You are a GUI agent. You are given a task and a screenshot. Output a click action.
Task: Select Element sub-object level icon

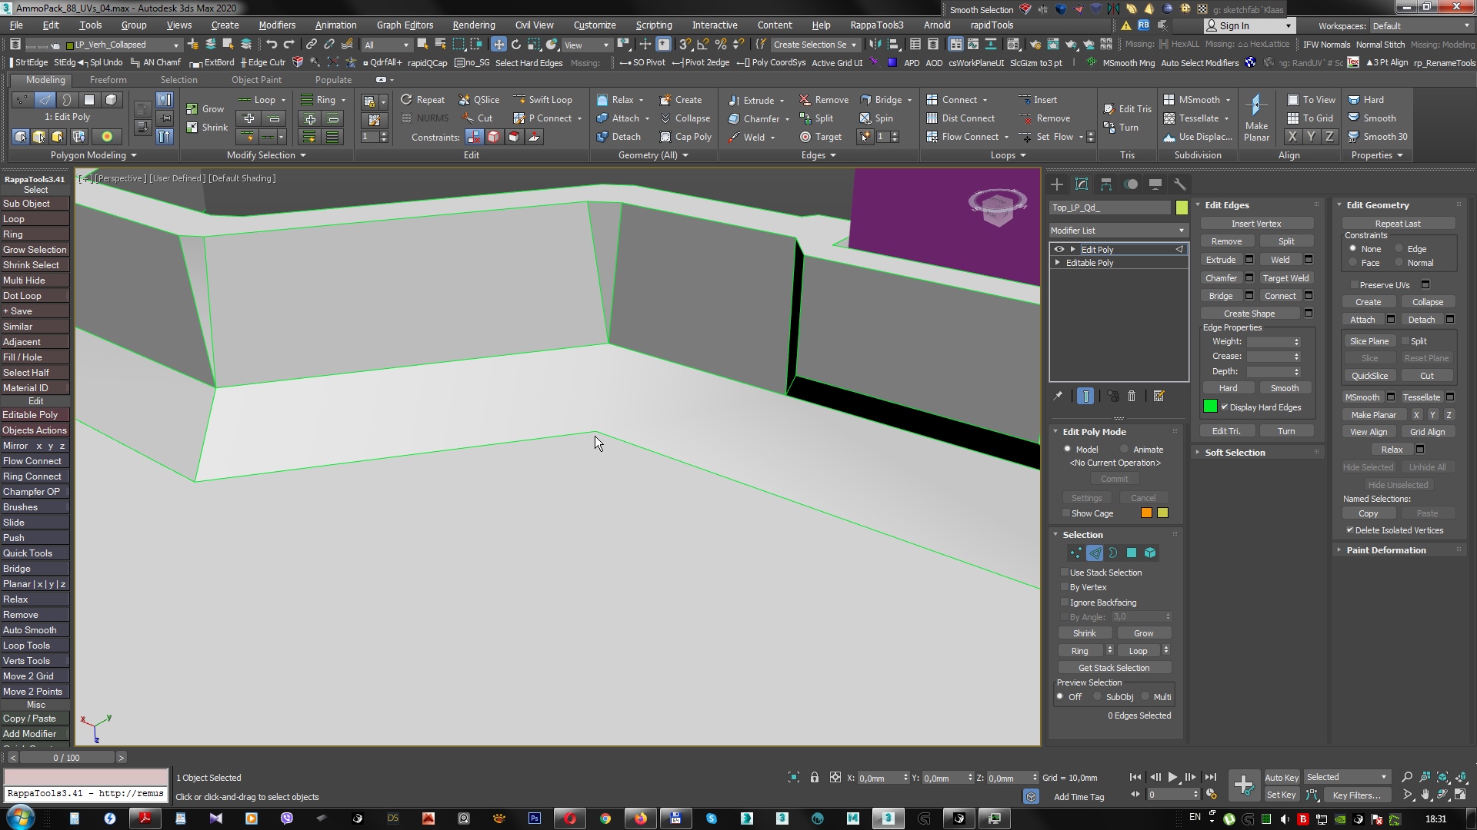[x=1150, y=553]
